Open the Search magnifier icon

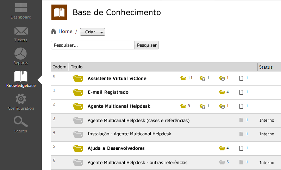tap(21, 122)
